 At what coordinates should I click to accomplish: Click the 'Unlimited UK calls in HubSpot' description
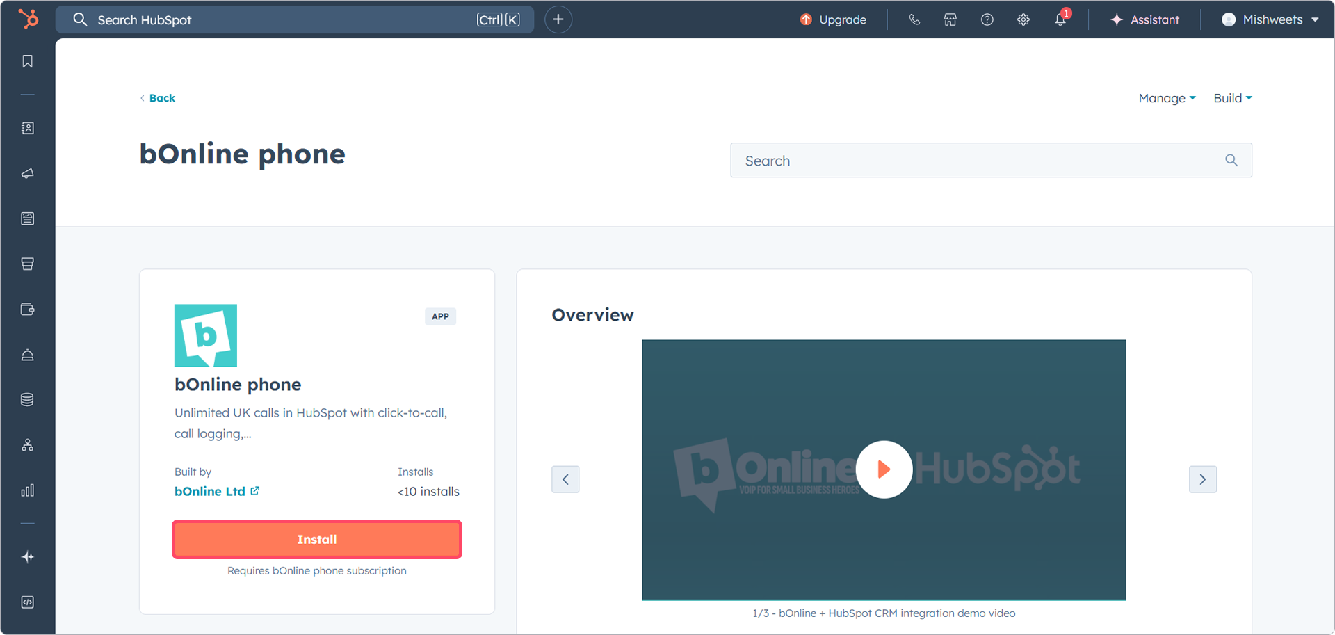coord(311,424)
